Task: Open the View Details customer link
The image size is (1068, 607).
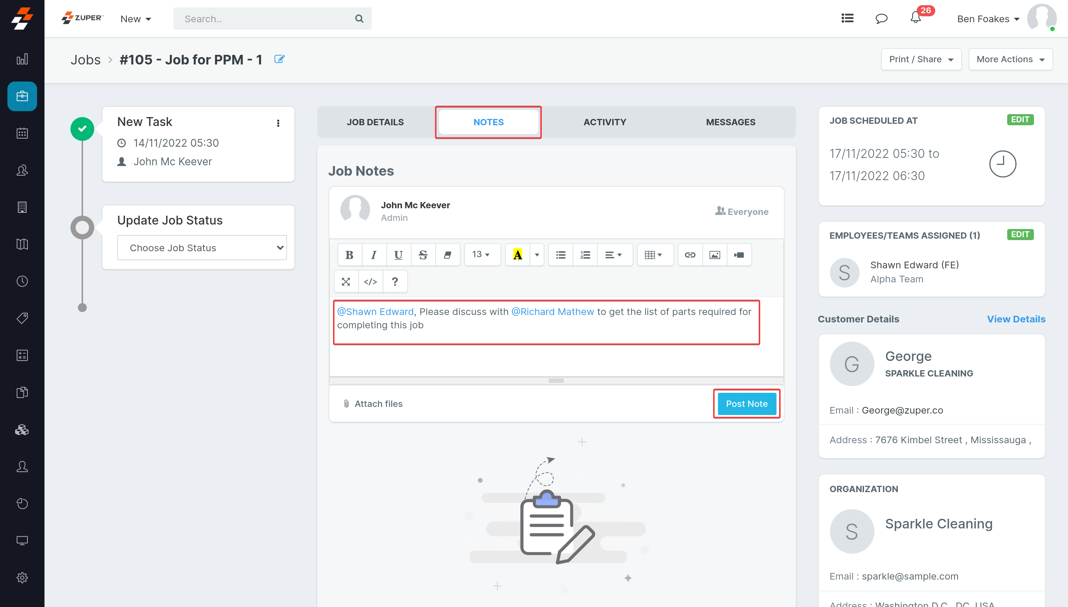Action: 1016,319
